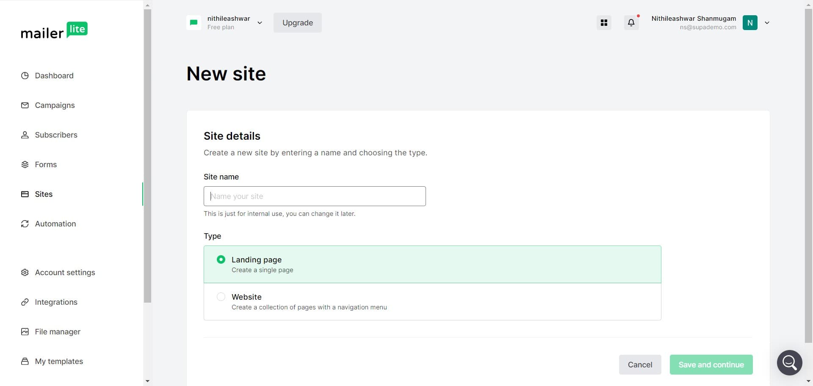Viewport: 813px width, 386px height.
Task: Select the Campaigns sidebar icon
Action: point(25,105)
